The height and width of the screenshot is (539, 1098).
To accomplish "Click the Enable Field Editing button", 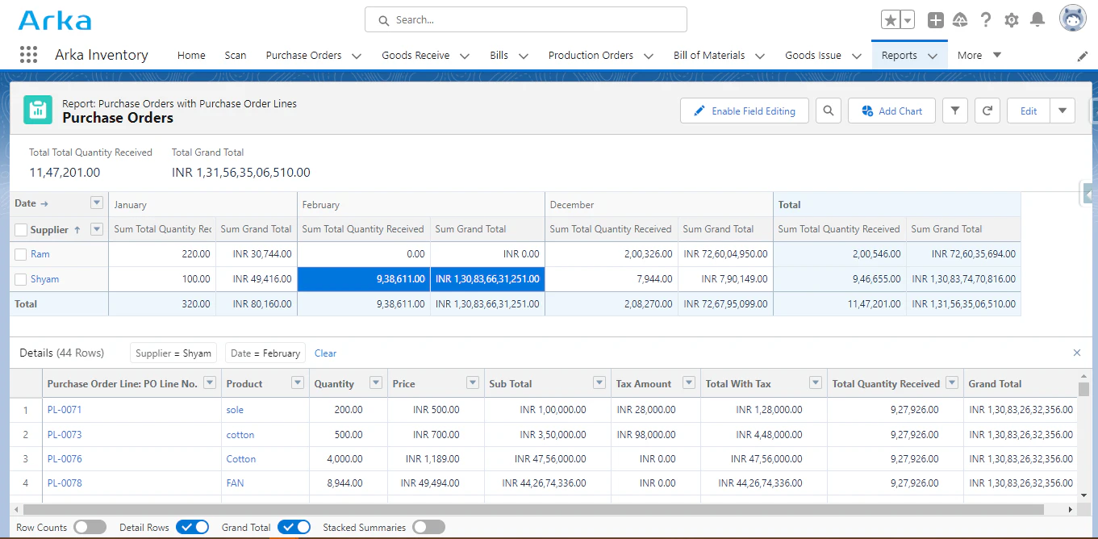I will coord(744,110).
